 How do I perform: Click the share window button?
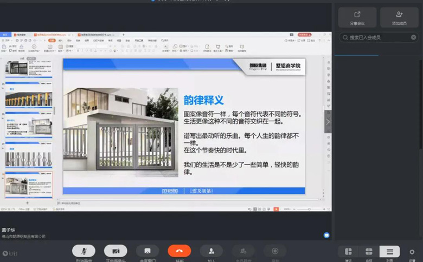(147, 251)
